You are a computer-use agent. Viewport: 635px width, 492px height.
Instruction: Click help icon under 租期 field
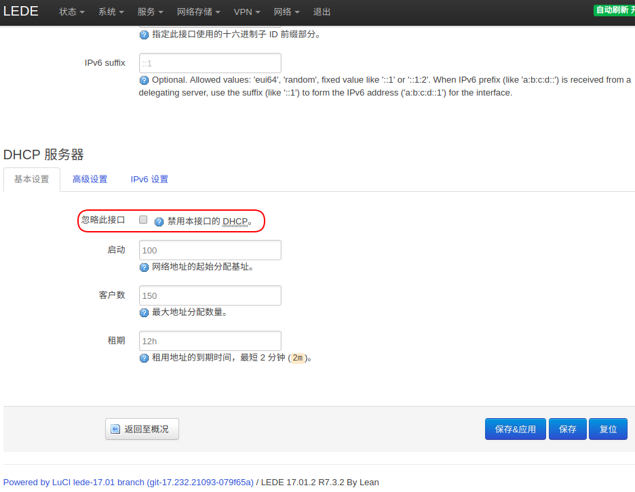144,358
